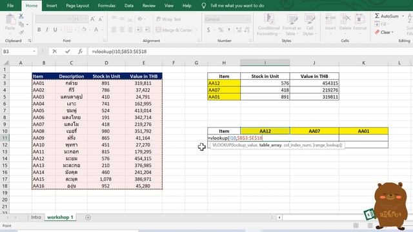Image resolution: width=413 pixels, height=232 pixels.
Task: Click the Borders icon
Action: coord(69,30)
